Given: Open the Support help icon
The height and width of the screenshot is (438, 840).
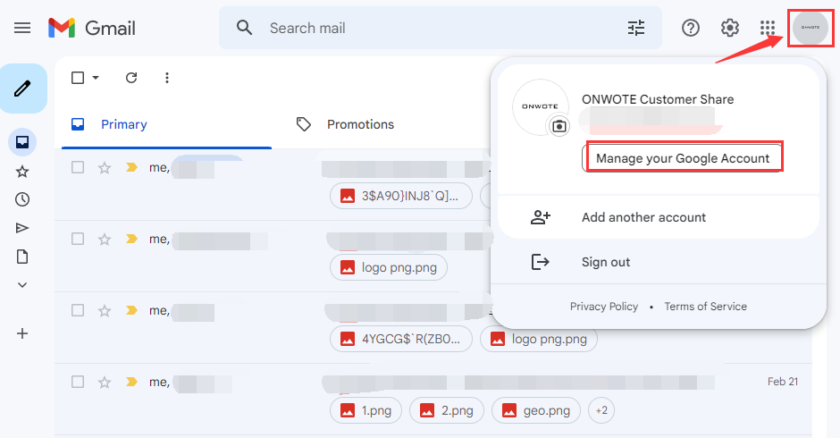Looking at the screenshot, I should 691,28.
